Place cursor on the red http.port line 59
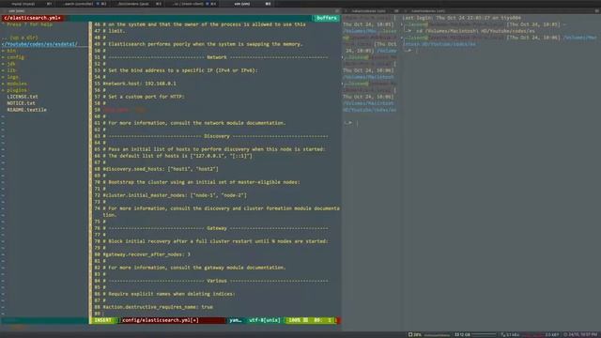This screenshot has width=601, height=338. pyautogui.click(x=125, y=110)
